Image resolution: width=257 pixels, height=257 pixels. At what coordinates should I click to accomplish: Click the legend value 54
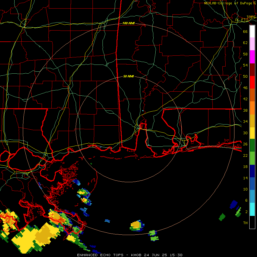click(x=245, y=65)
